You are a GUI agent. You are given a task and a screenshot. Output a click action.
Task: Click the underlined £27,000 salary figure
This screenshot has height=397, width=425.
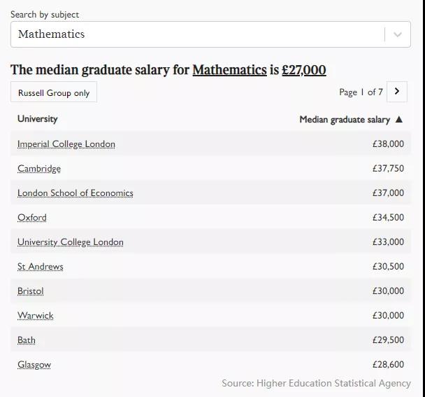pyautogui.click(x=303, y=70)
